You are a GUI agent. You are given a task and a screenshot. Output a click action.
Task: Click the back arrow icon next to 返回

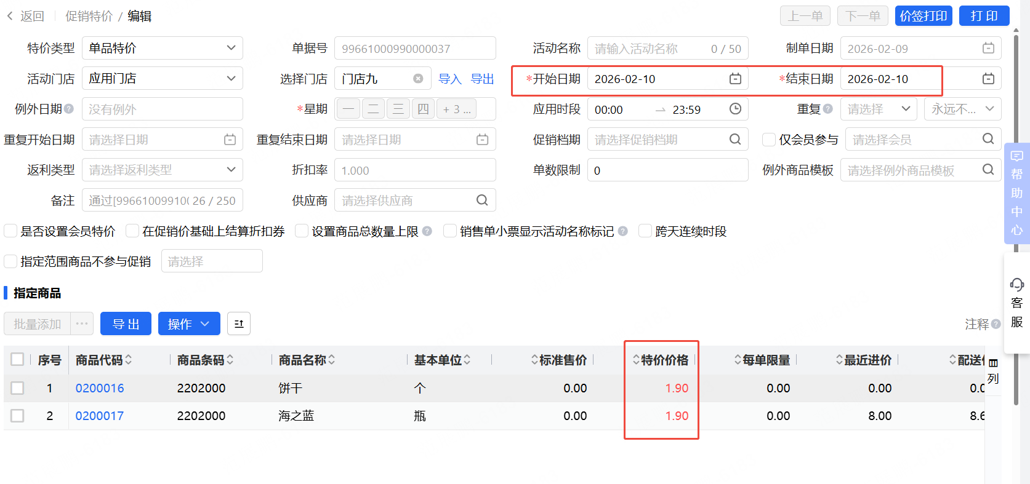[10, 16]
